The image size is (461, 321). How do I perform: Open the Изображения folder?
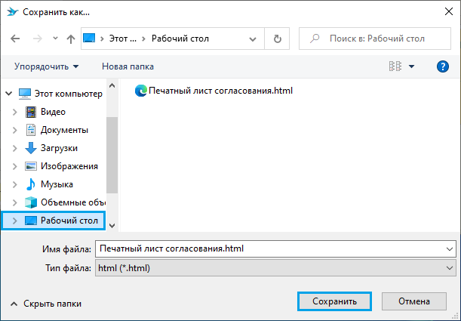click(x=69, y=166)
